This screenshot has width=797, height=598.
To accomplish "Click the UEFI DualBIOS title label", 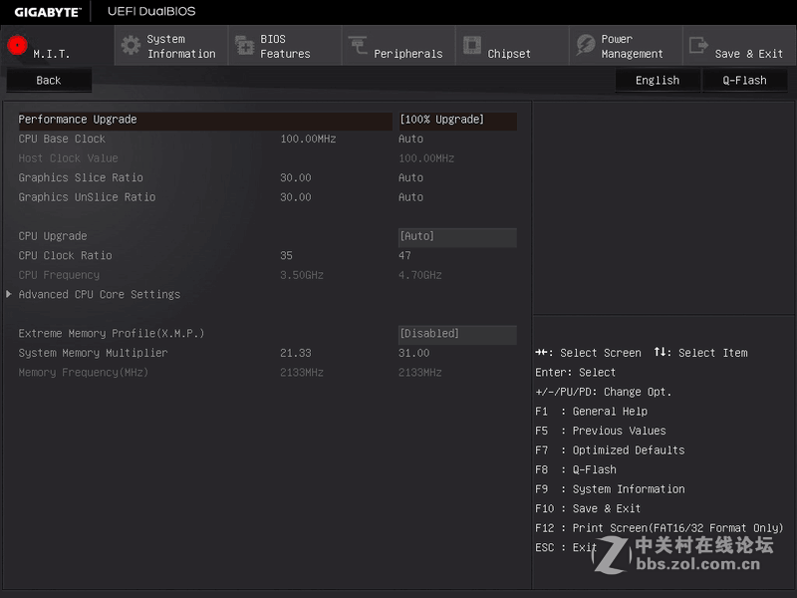I will point(151,12).
